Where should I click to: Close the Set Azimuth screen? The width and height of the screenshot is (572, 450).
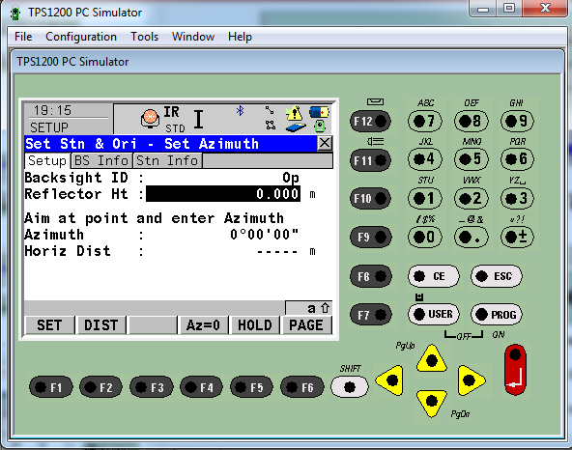pos(325,143)
